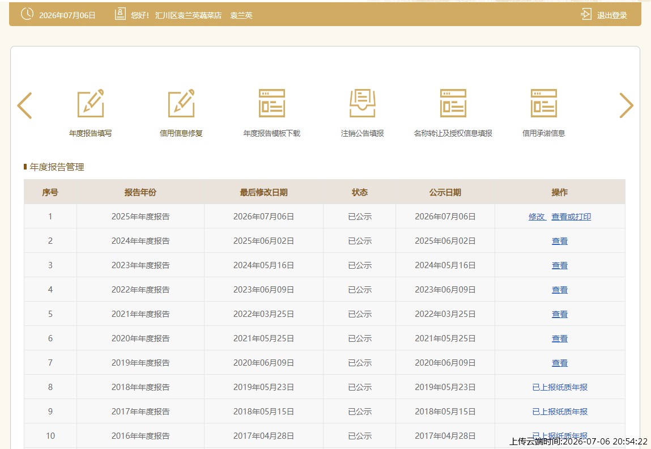Open the 名称转让及授权信息填报 icon
Image resolution: width=651 pixels, height=449 pixels.
tap(453, 103)
